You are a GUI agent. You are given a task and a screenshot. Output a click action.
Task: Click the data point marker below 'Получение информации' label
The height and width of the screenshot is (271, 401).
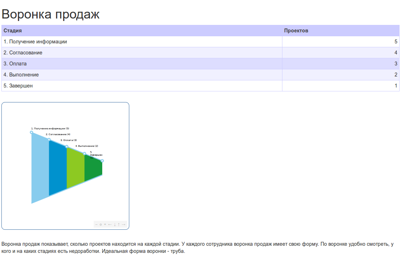(31, 132)
